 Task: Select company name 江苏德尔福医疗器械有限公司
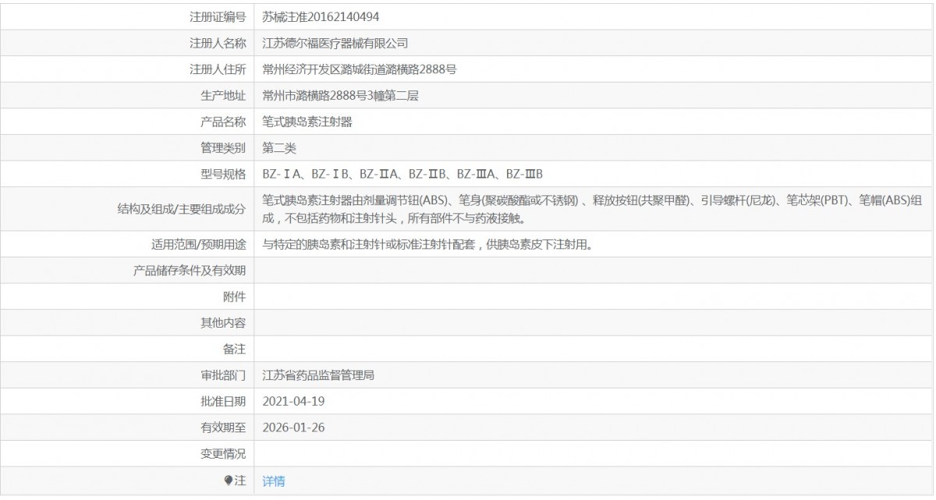pyautogui.click(x=335, y=43)
